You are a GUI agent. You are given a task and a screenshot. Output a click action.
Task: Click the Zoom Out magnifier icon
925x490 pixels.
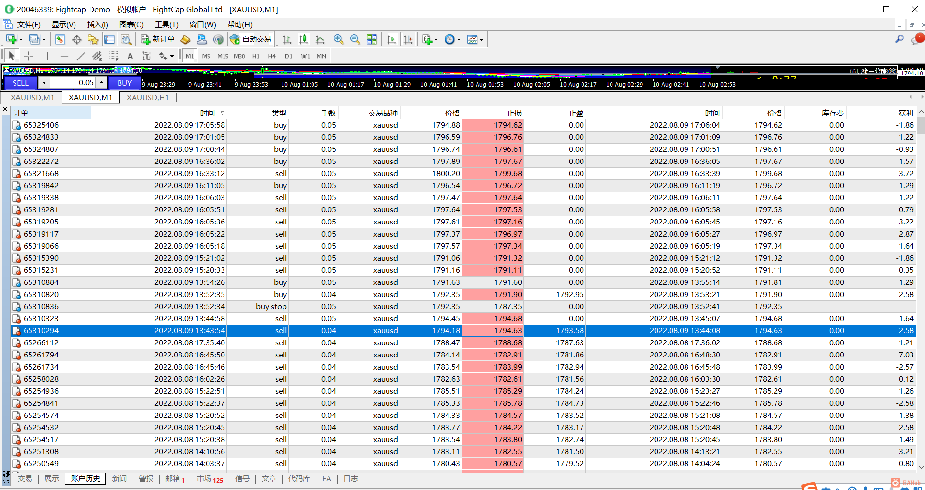point(355,39)
